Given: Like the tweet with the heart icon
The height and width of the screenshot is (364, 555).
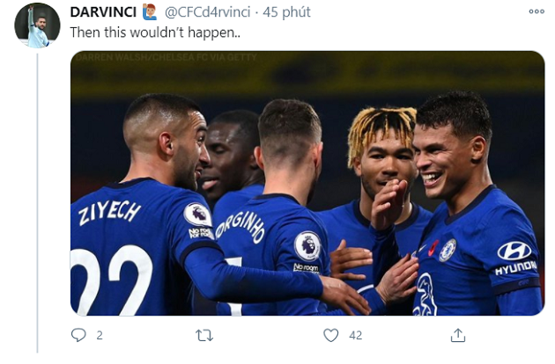Looking at the screenshot, I should pyautogui.click(x=330, y=335).
